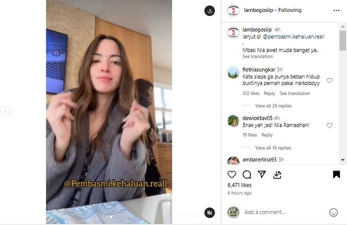Like fietriasungkar's comment
The height and width of the screenshot is (225, 347).
click(330, 80)
